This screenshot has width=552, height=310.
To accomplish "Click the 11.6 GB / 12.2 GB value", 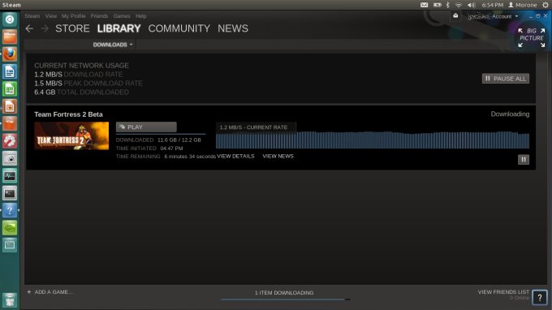I will (x=179, y=140).
